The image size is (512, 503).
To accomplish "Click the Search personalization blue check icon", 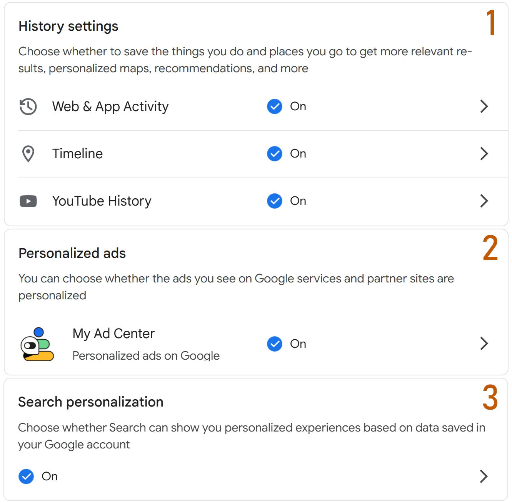I will [26, 476].
